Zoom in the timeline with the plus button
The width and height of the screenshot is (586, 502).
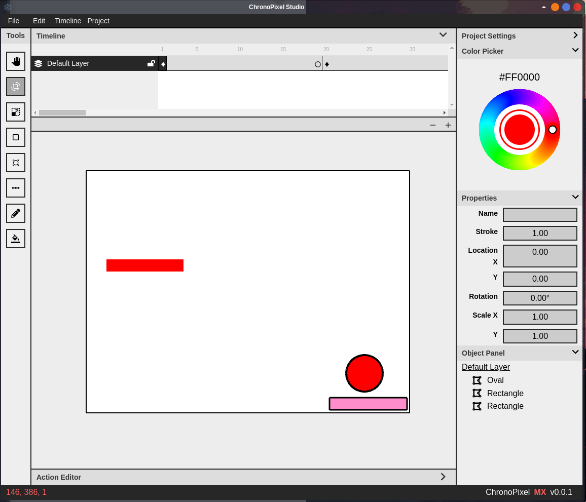point(448,125)
